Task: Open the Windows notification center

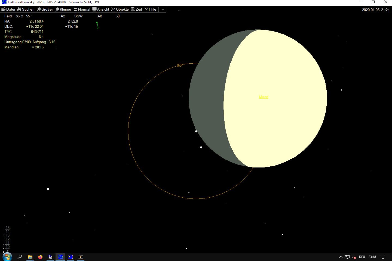Action: [x=383, y=257]
